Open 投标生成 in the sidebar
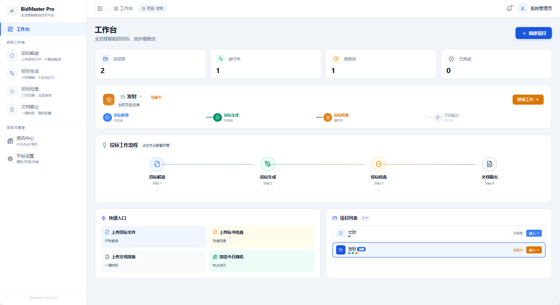 [43, 74]
